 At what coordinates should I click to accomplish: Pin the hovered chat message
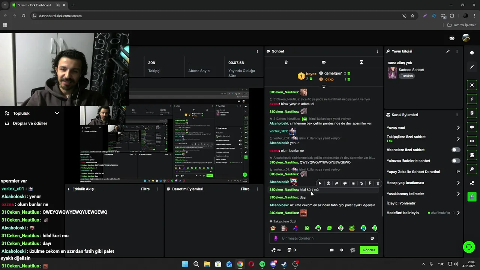370,183
